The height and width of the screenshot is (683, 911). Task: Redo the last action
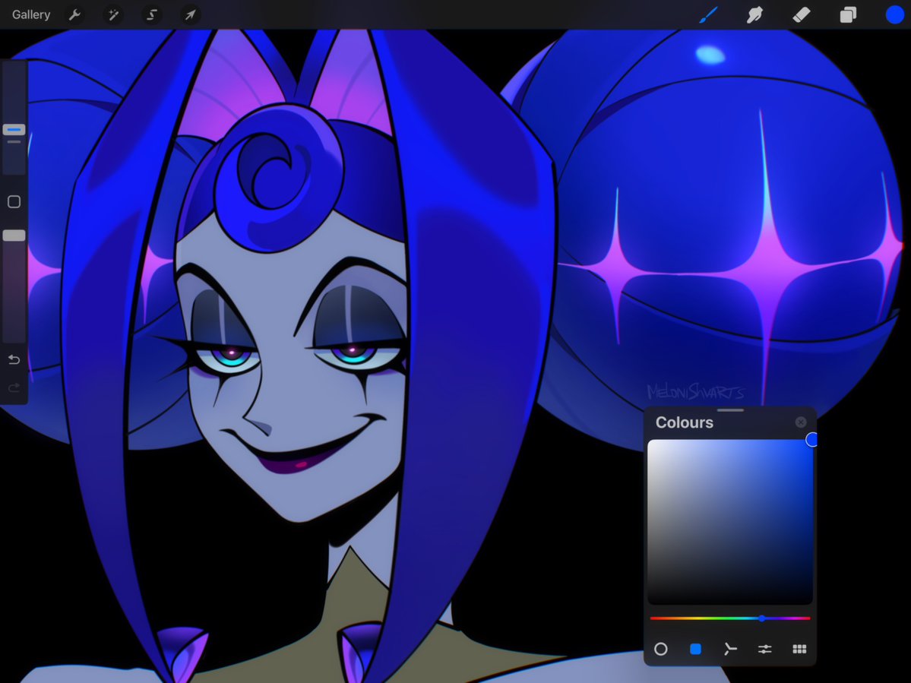(14, 387)
